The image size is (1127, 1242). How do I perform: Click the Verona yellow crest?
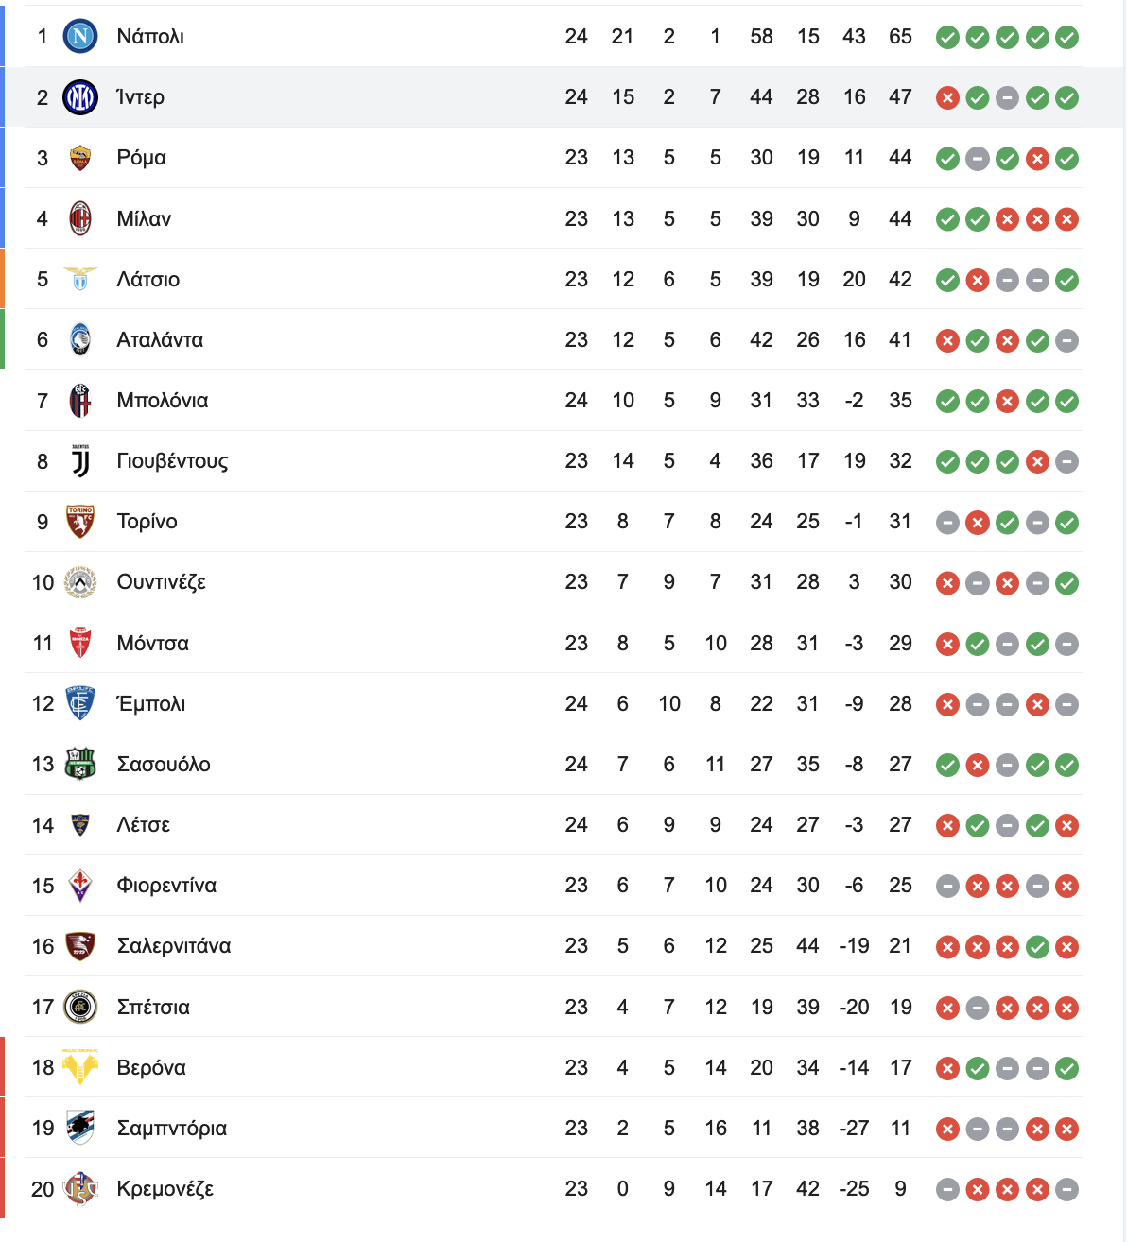click(x=80, y=1067)
